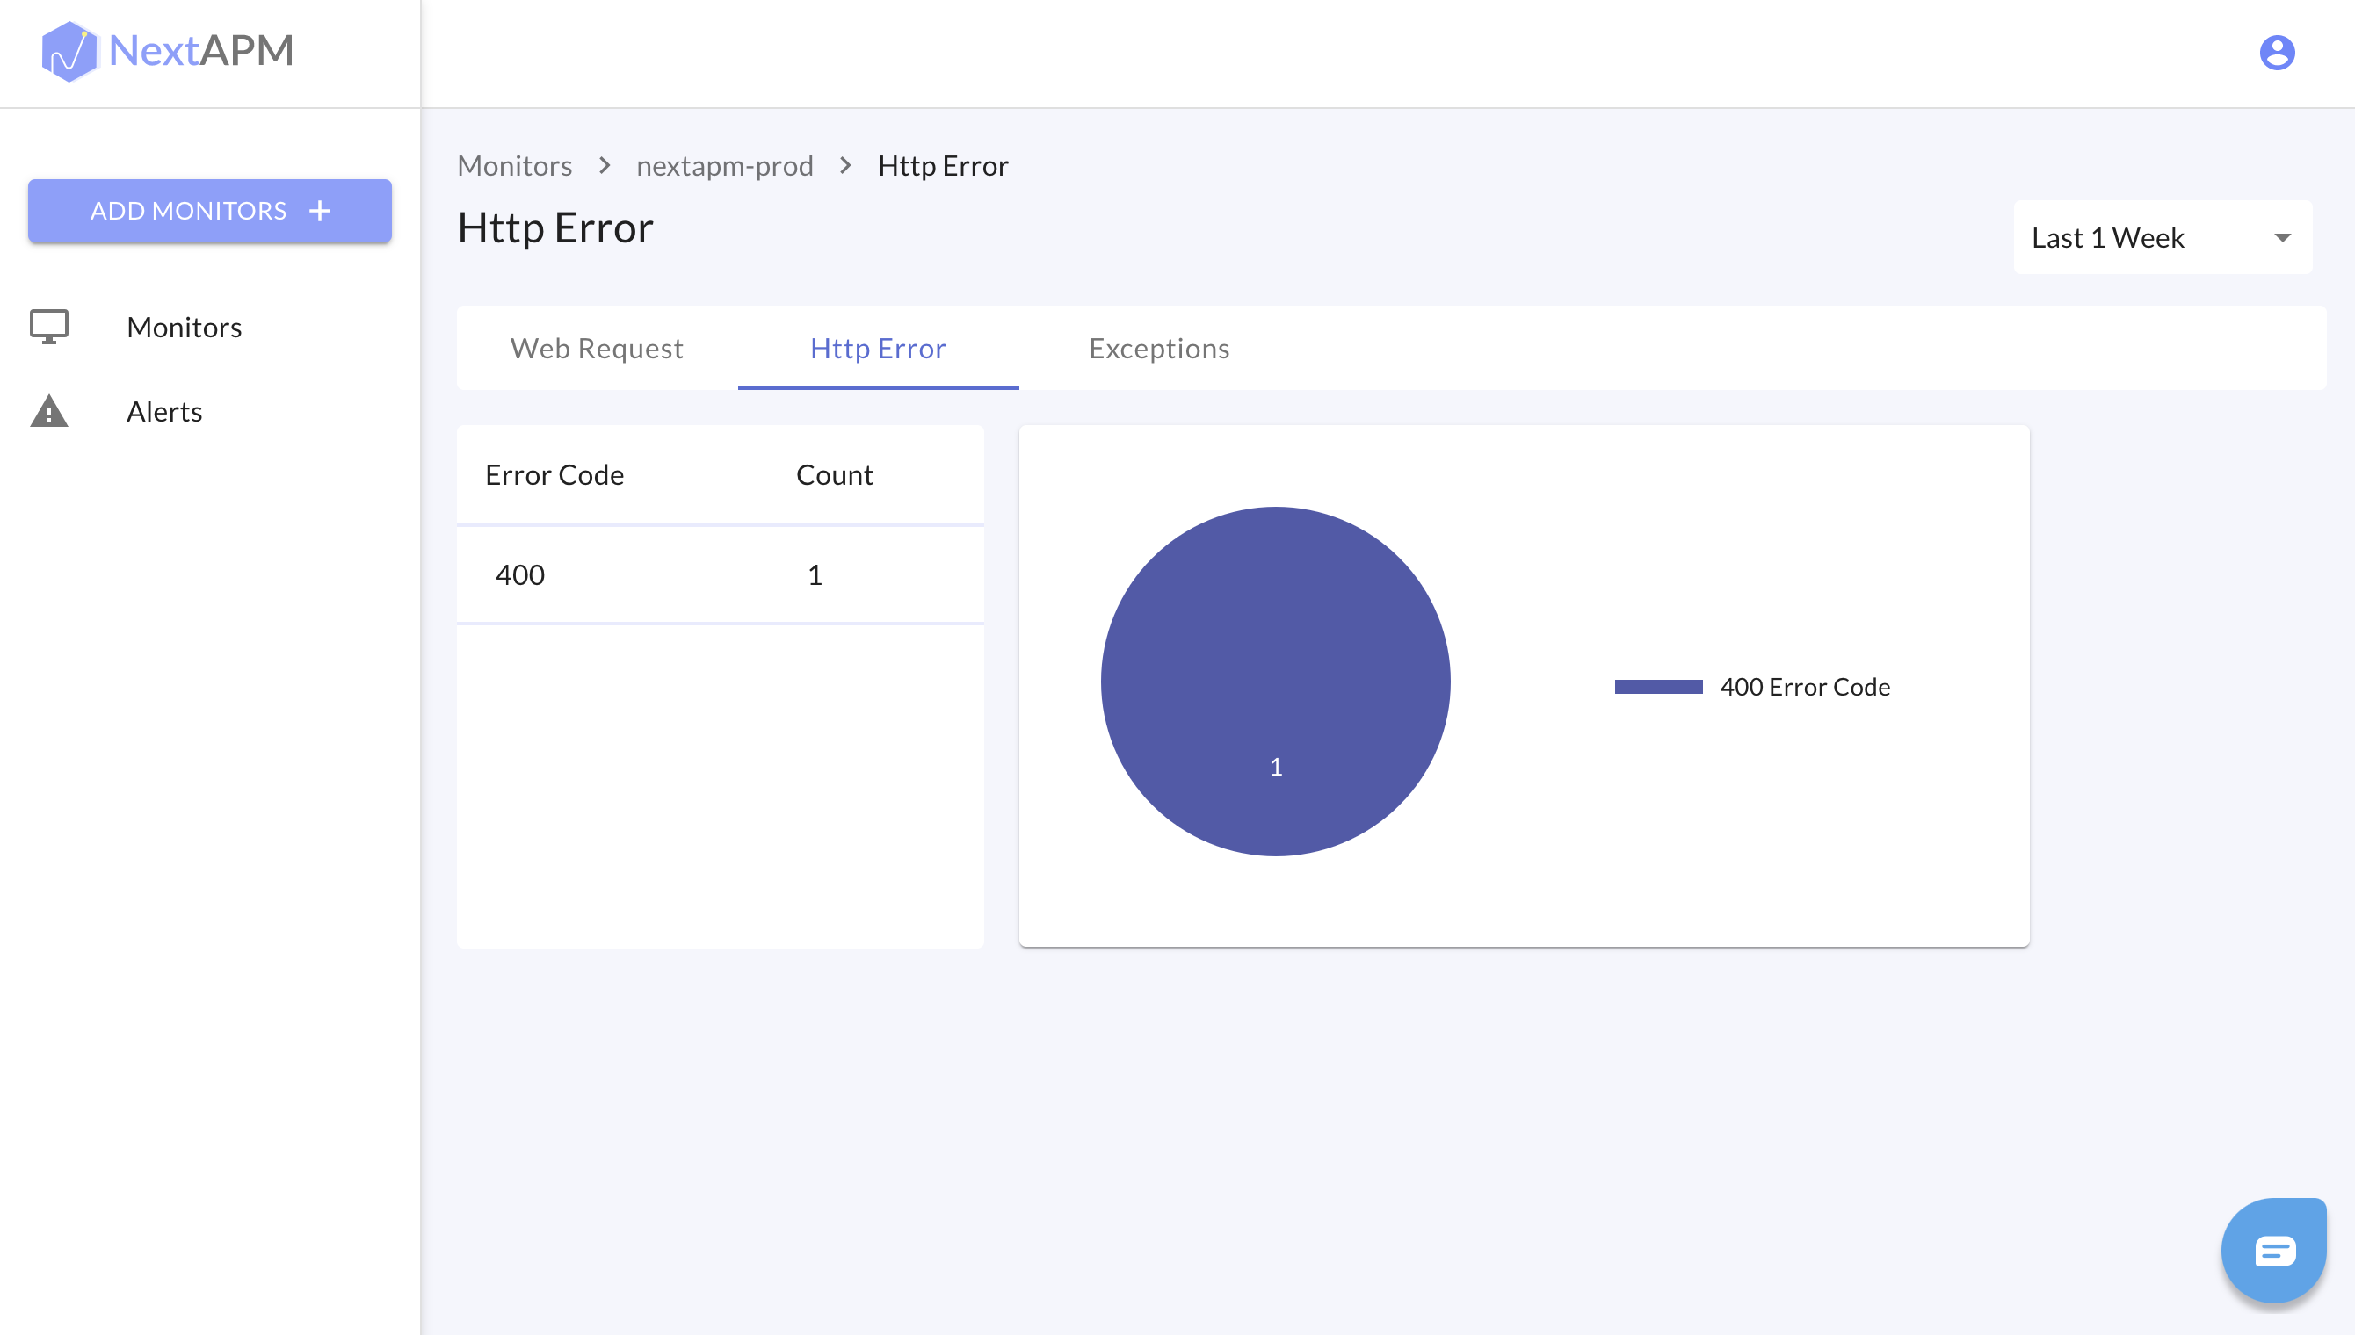Open the Exceptions tab
2355x1335 pixels.
[x=1158, y=349]
